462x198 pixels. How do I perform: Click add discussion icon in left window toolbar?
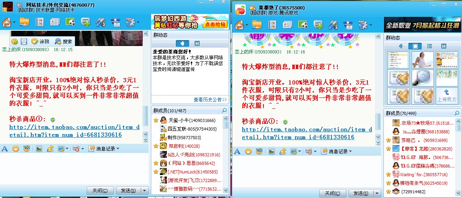(86, 22)
